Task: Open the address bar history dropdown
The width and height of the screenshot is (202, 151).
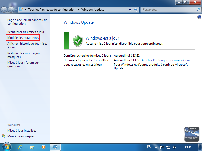Action: coord(130,10)
